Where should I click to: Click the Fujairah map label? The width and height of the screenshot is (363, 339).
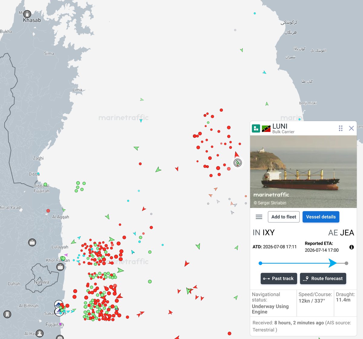coord(54,324)
